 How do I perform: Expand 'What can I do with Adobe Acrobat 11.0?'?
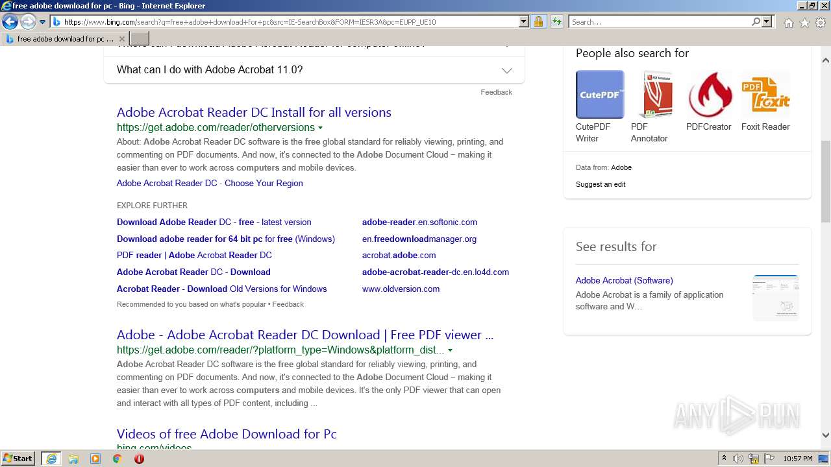click(314, 70)
